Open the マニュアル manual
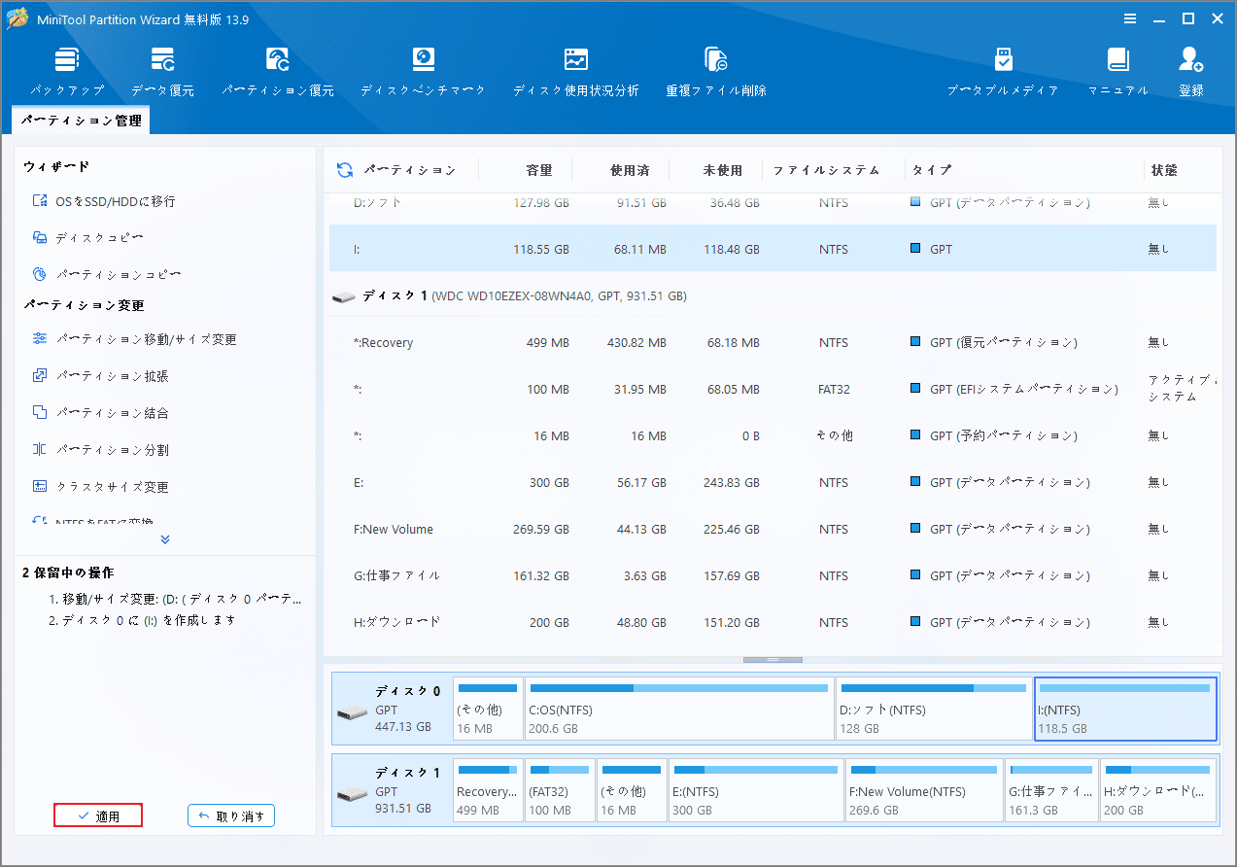The height and width of the screenshot is (867, 1237). [x=1117, y=71]
